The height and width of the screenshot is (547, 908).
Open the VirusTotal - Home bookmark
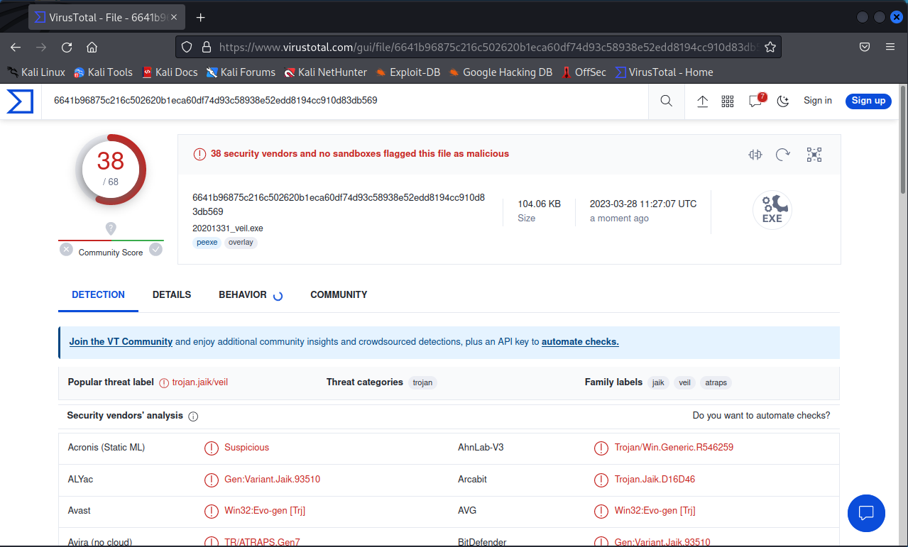[x=664, y=72]
